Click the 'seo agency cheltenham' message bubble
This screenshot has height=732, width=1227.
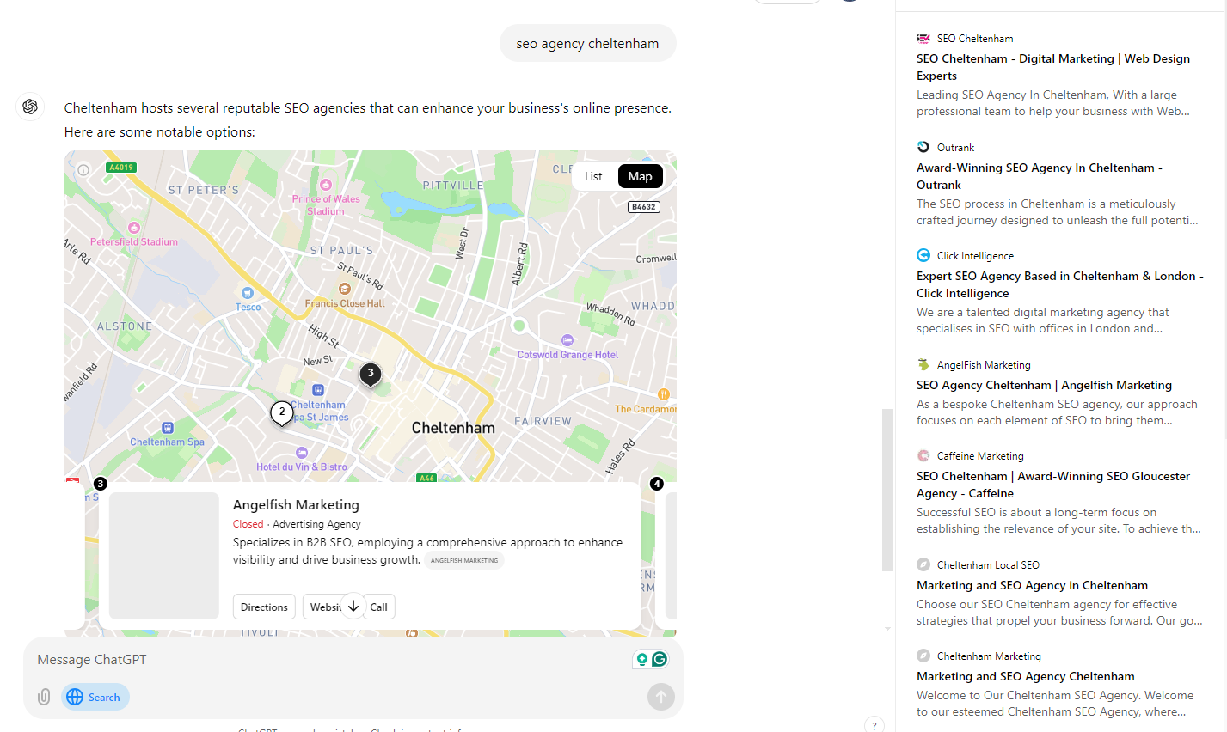point(588,43)
